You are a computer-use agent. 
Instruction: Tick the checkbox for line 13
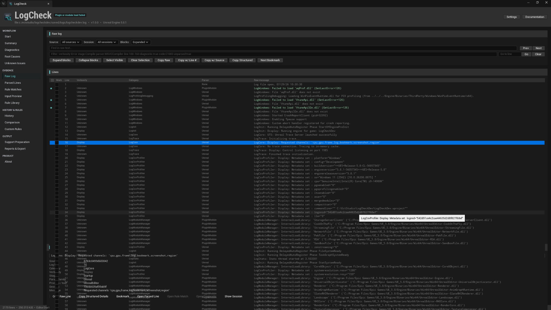click(57, 131)
